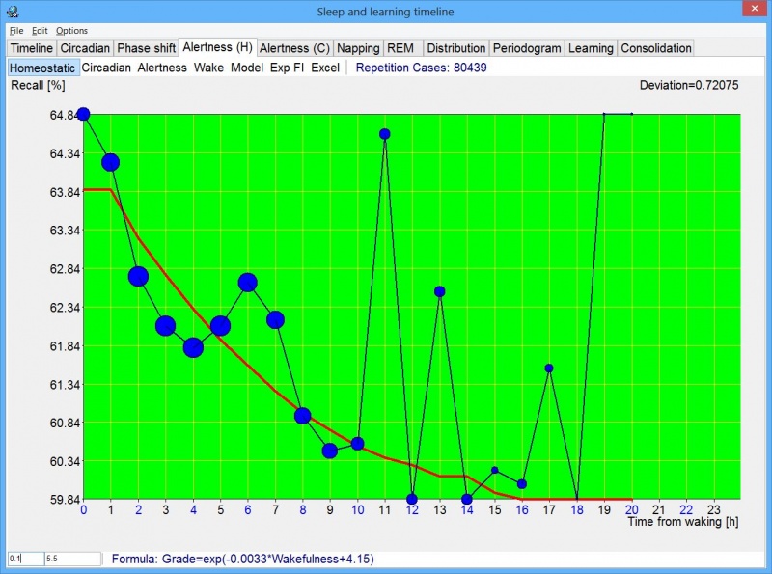Screen dimensions: 772x574
Task: Open the Exp FI sub-tab
Action: click(x=292, y=68)
